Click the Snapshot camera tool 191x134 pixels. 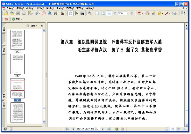point(82,13)
